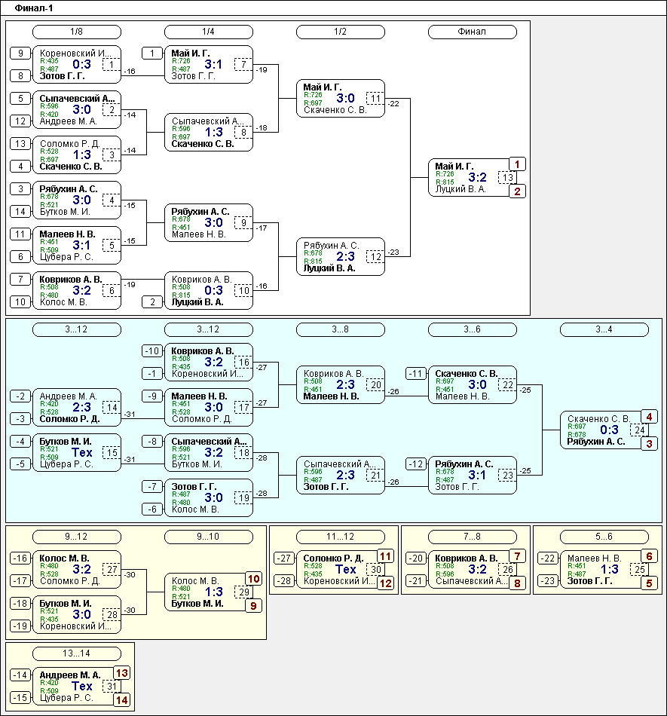This screenshot has width=667, height=716.
Task: Click seed box 2 beside Луцкий in 1/4
Action: point(152,301)
